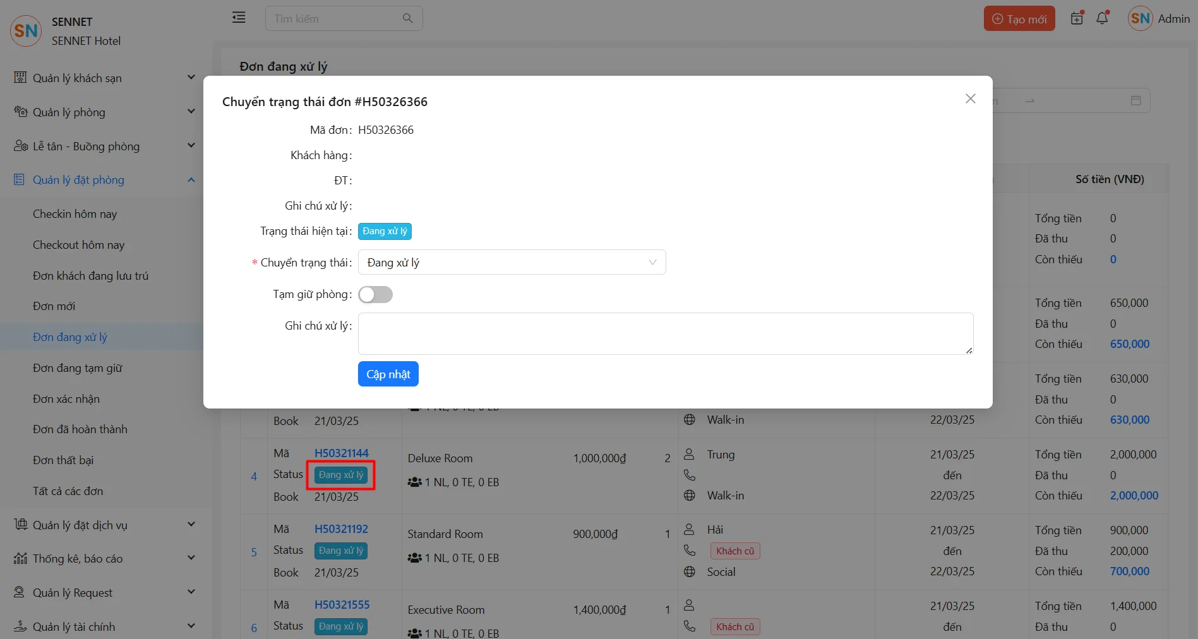
Task: Close the status change dialog
Action: 970,99
